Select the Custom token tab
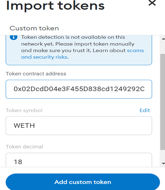 pos(34,28)
